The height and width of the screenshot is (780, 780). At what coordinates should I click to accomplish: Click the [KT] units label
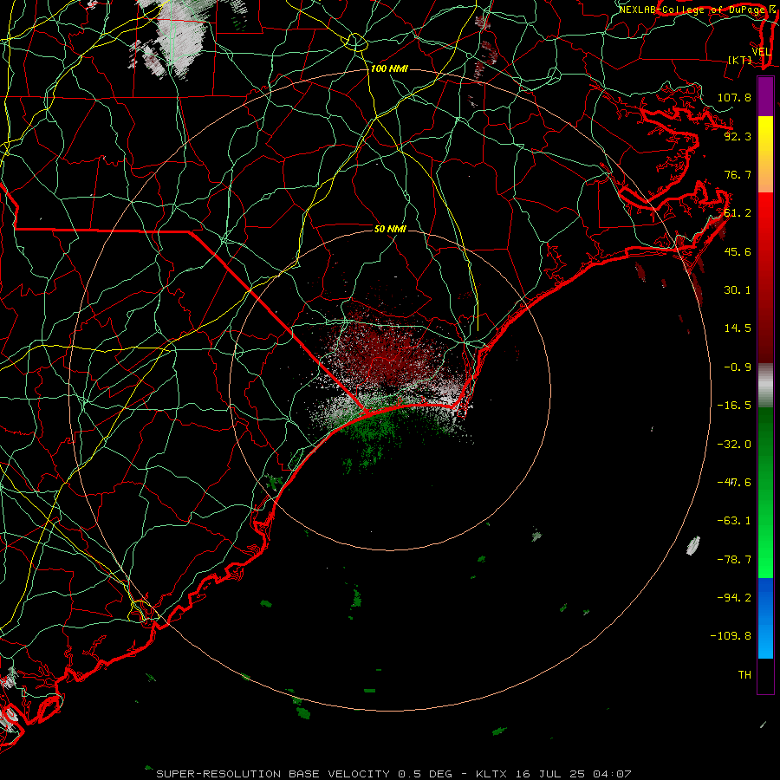coord(740,60)
